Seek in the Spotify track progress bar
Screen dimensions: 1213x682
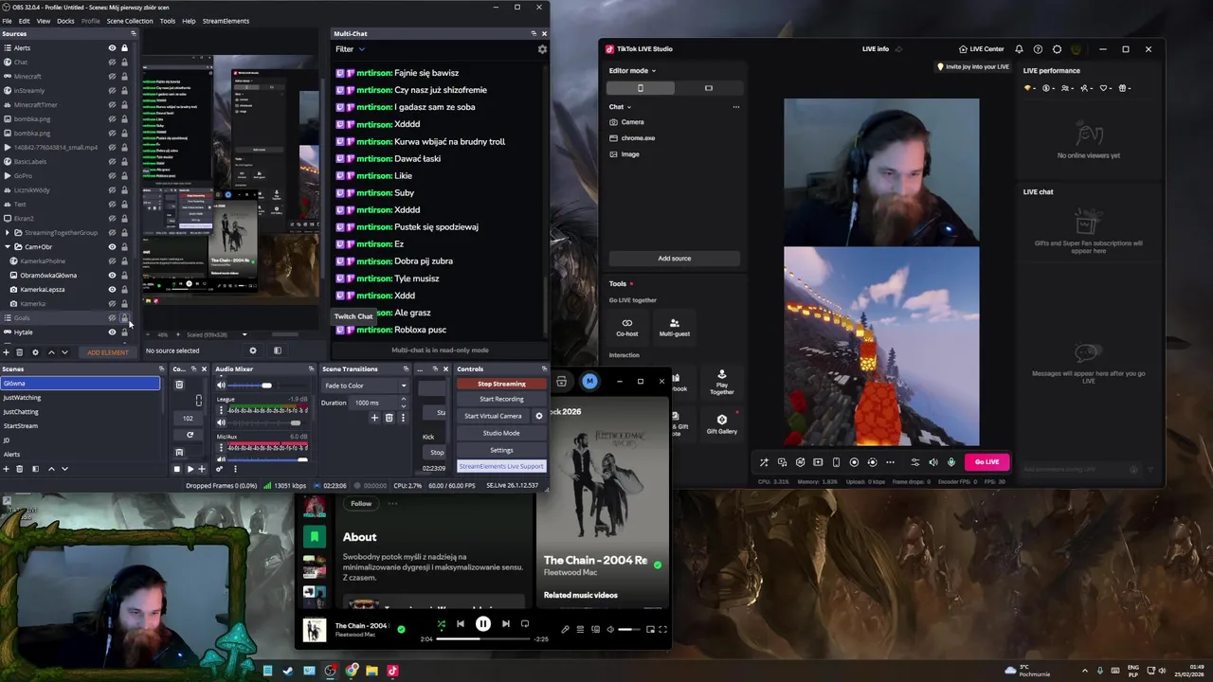click(x=483, y=639)
